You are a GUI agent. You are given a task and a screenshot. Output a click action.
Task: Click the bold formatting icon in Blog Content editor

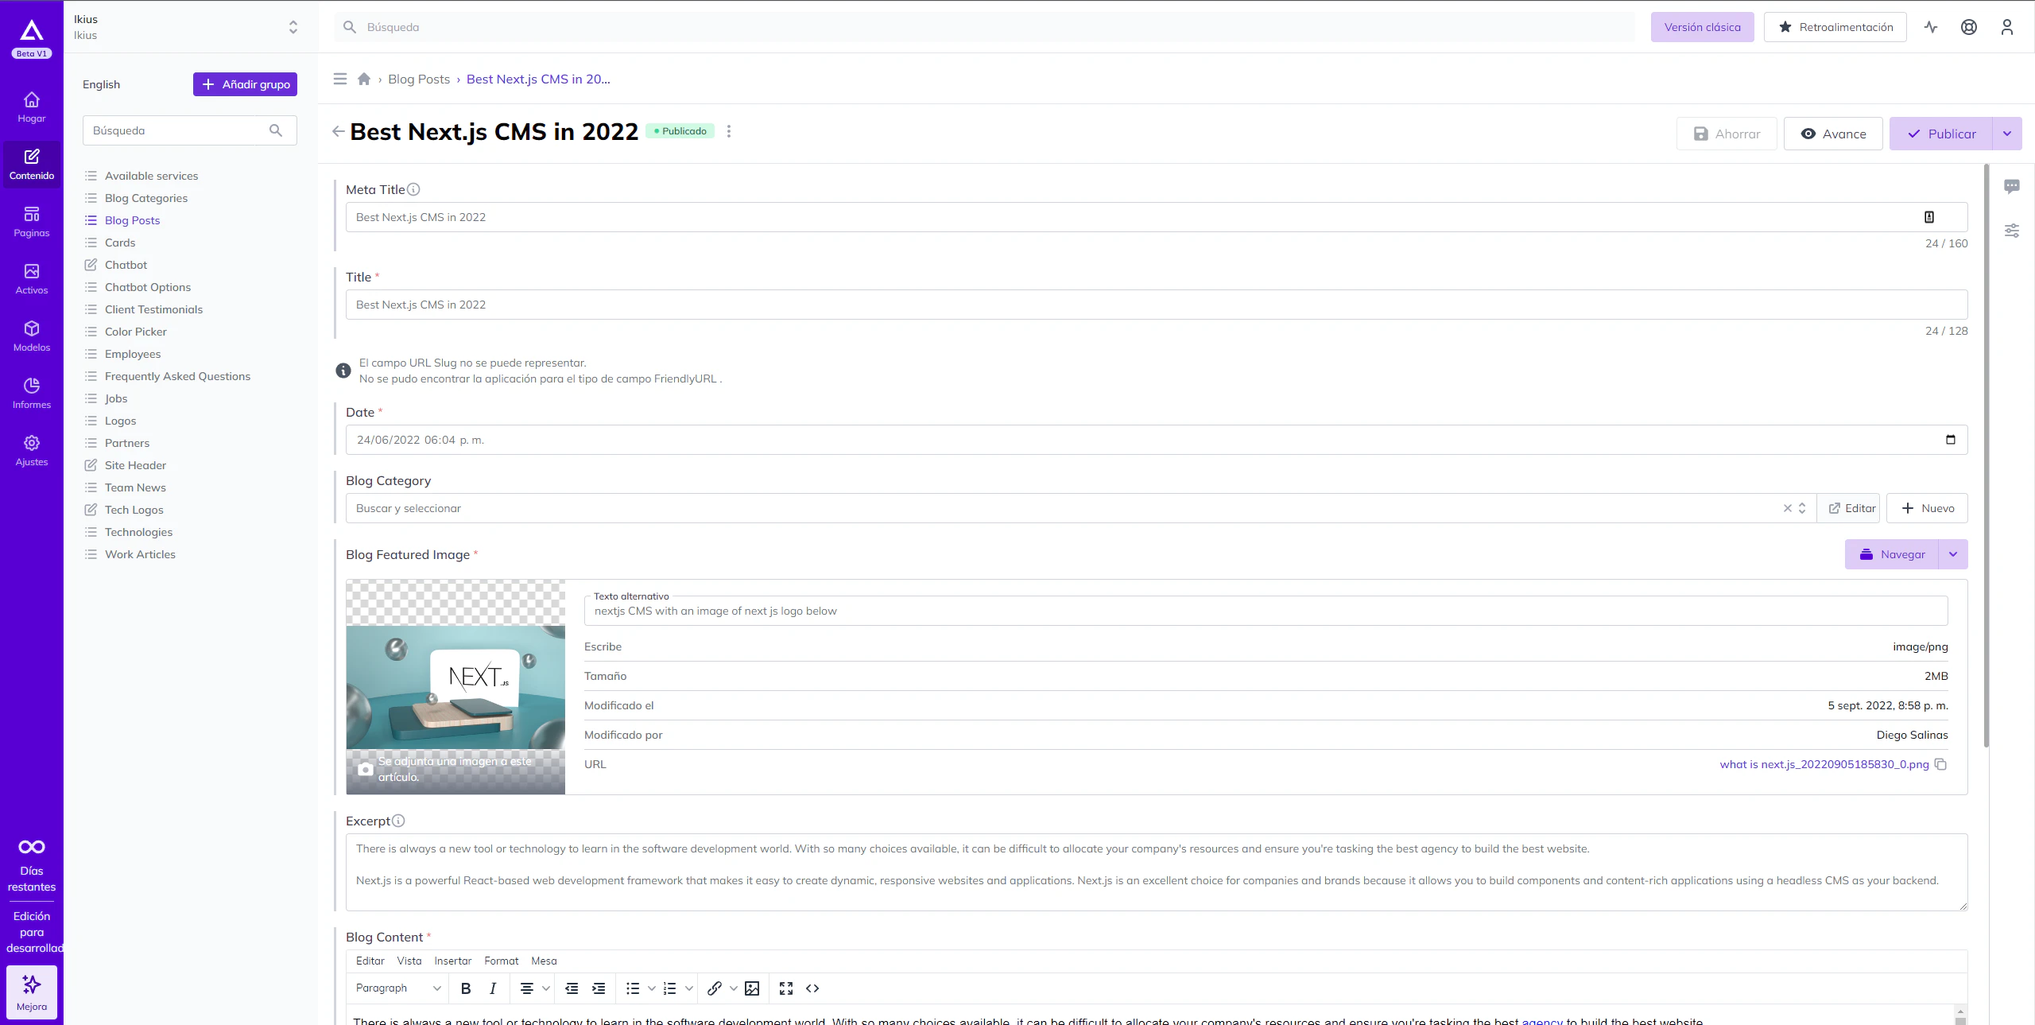[x=467, y=987]
